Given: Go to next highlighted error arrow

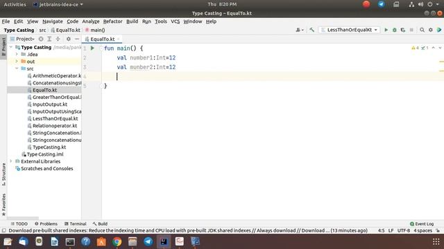Looking at the screenshot, I should click(440, 48).
